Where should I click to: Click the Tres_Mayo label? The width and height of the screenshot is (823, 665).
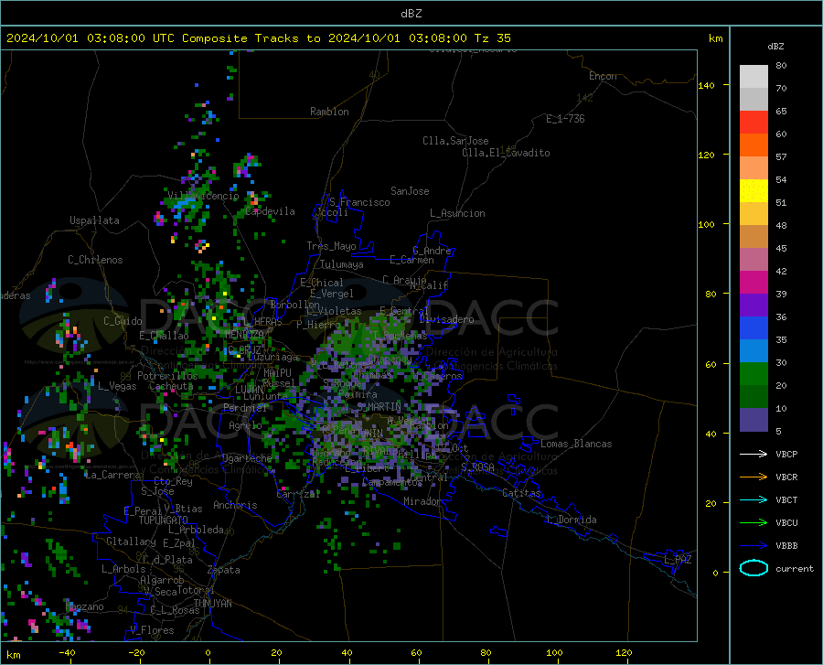[x=331, y=246]
